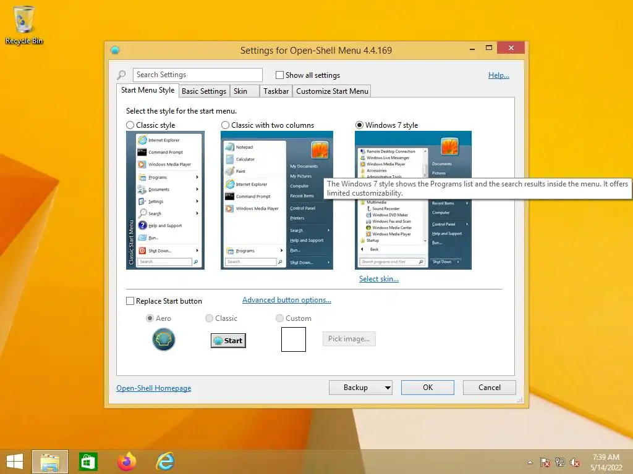Click the Aero shell start button image
Image resolution: width=633 pixels, height=474 pixels.
tap(163, 339)
